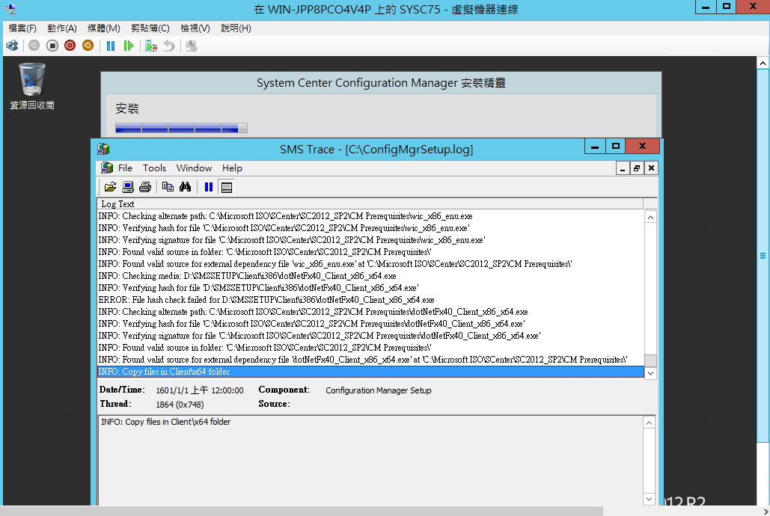Viewport: 770px width, 516px height.
Task: Click the Open on Server computer icon
Action: pyautogui.click(x=128, y=187)
